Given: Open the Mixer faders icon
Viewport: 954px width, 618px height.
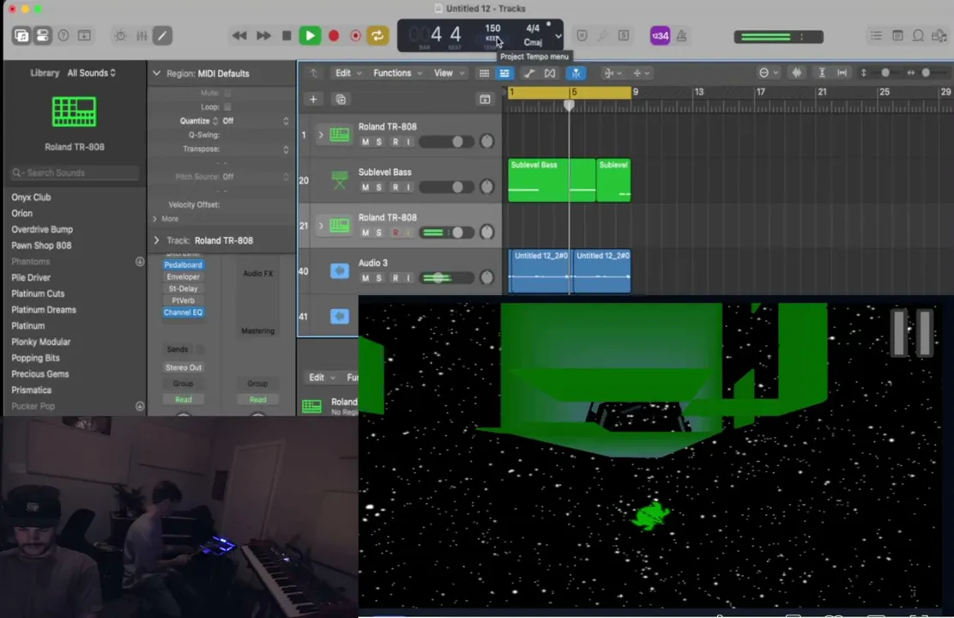Looking at the screenshot, I should [142, 35].
